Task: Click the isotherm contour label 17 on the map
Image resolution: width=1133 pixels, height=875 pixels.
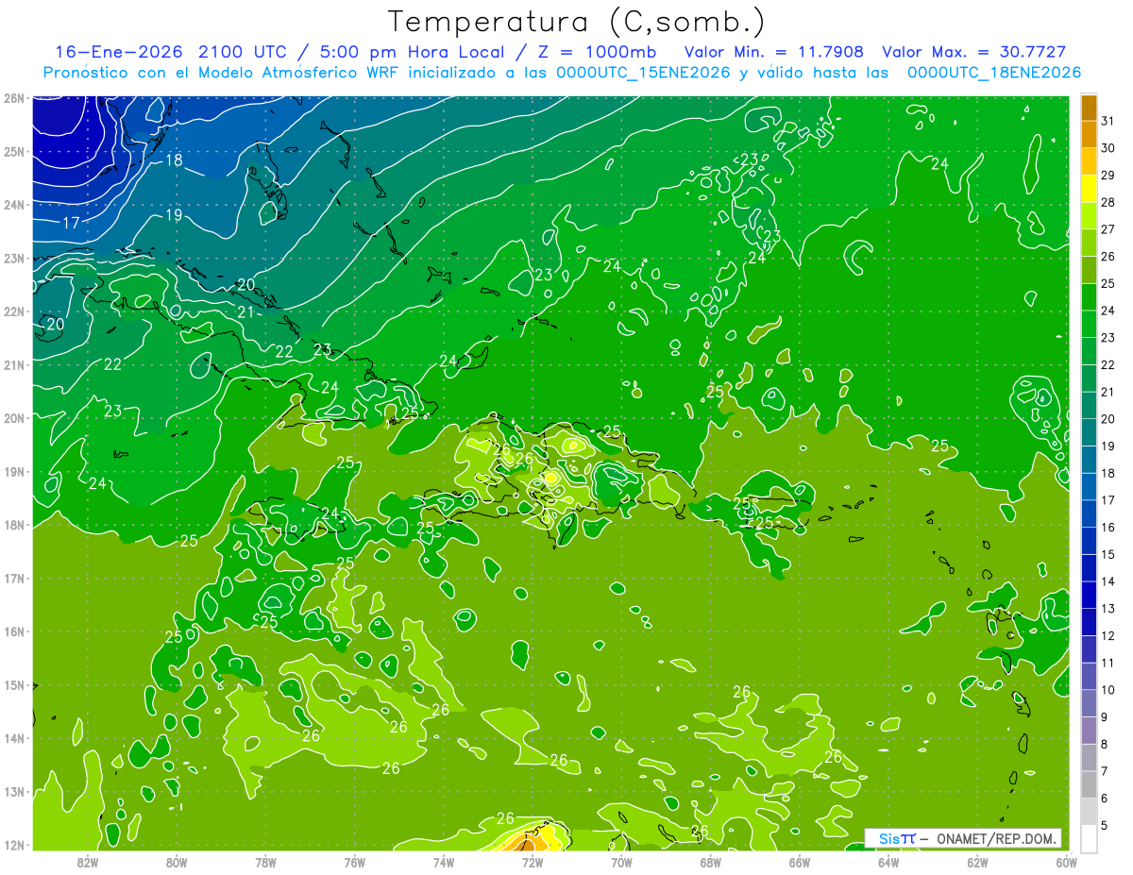Action: coord(71,224)
